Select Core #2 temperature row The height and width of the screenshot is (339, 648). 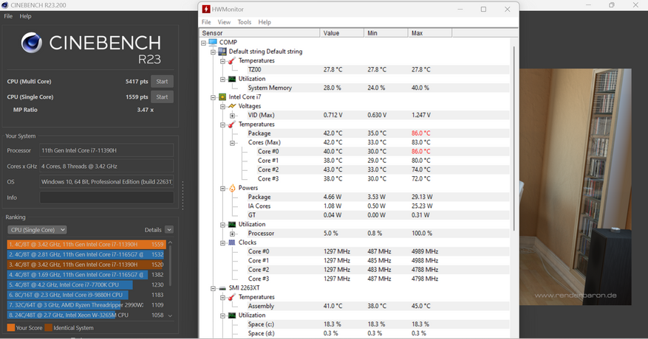point(355,169)
